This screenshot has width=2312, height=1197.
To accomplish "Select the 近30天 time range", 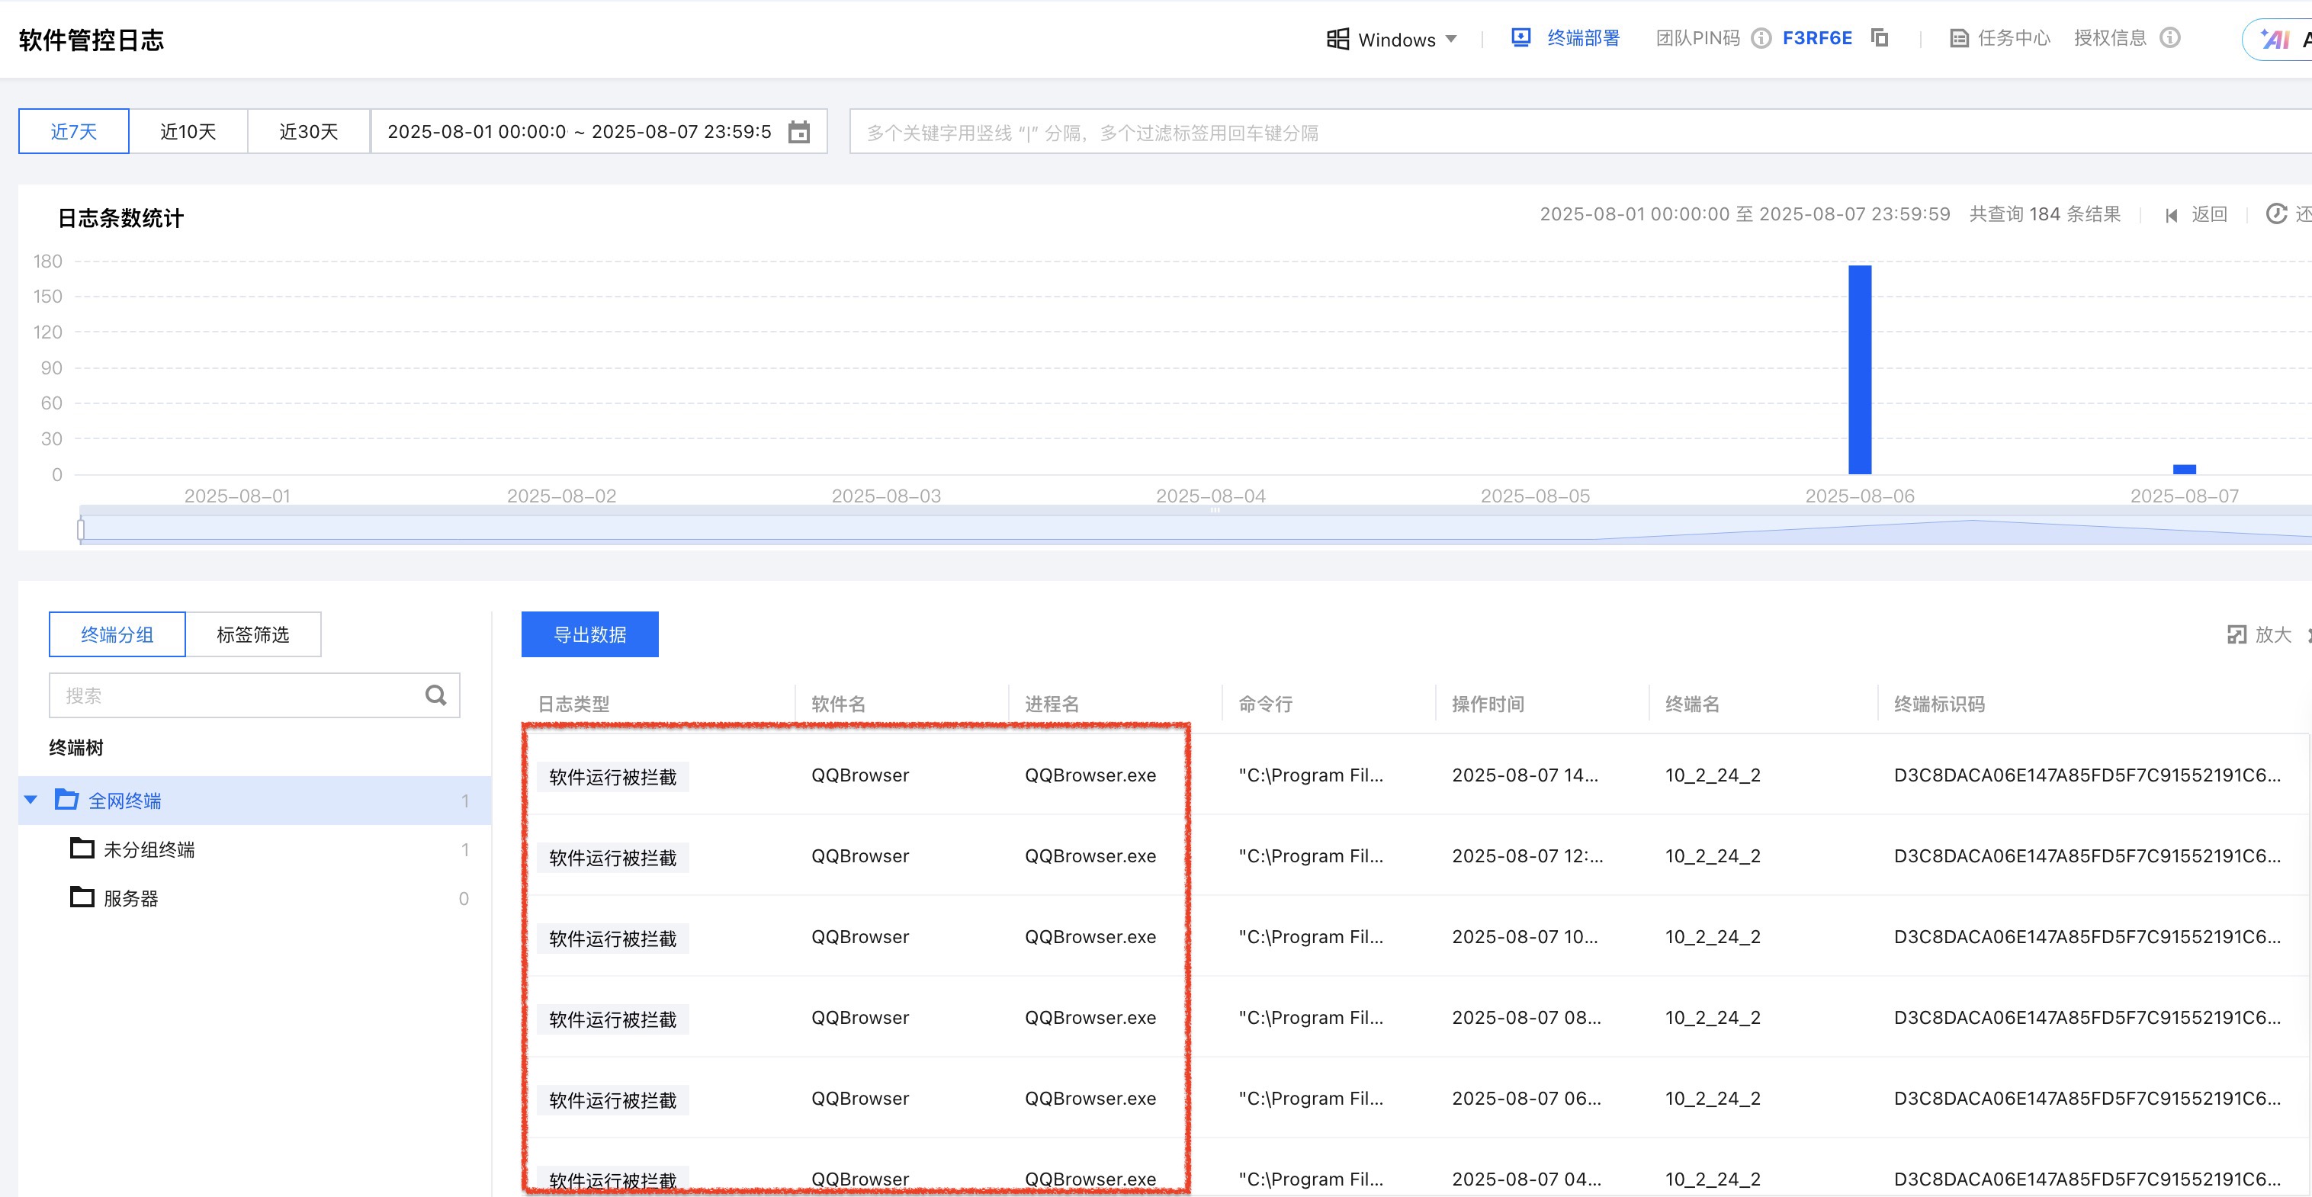I will pos(308,132).
